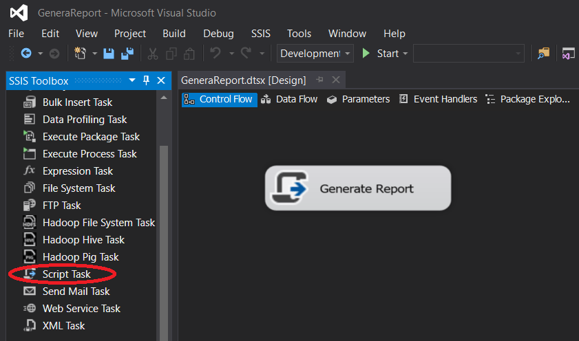
Task: Select the GeneraReport.dtsx [Design] document tab
Action: click(243, 80)
